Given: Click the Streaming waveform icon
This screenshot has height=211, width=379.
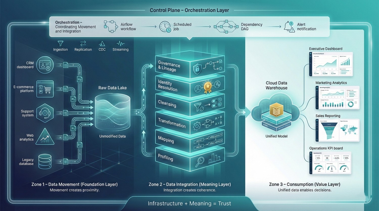Looking at the screenshot, I should coord(121,43).
